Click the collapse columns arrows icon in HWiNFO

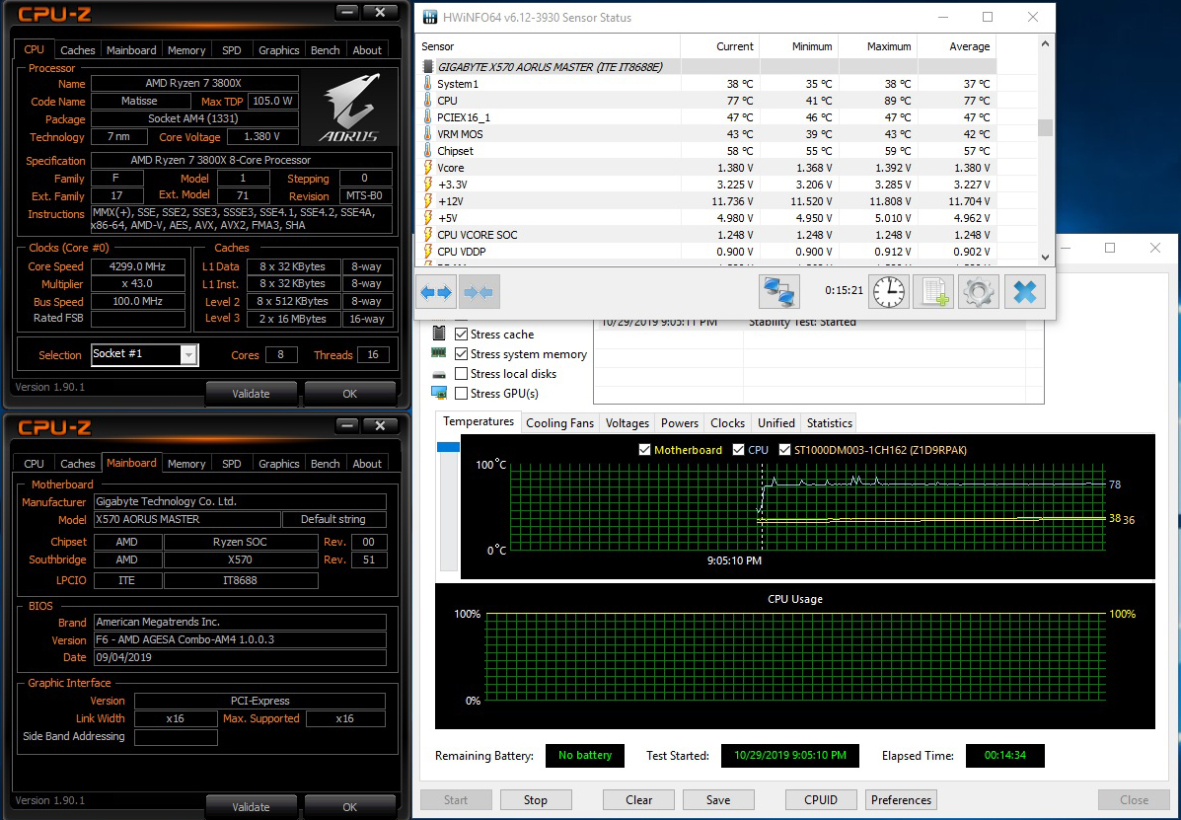480,292
